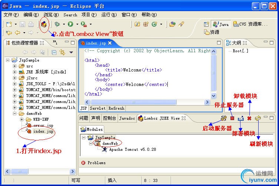This screenshot has height=186, width=279.
Task: Click the External Tools run icon
Action: point(83,24)
